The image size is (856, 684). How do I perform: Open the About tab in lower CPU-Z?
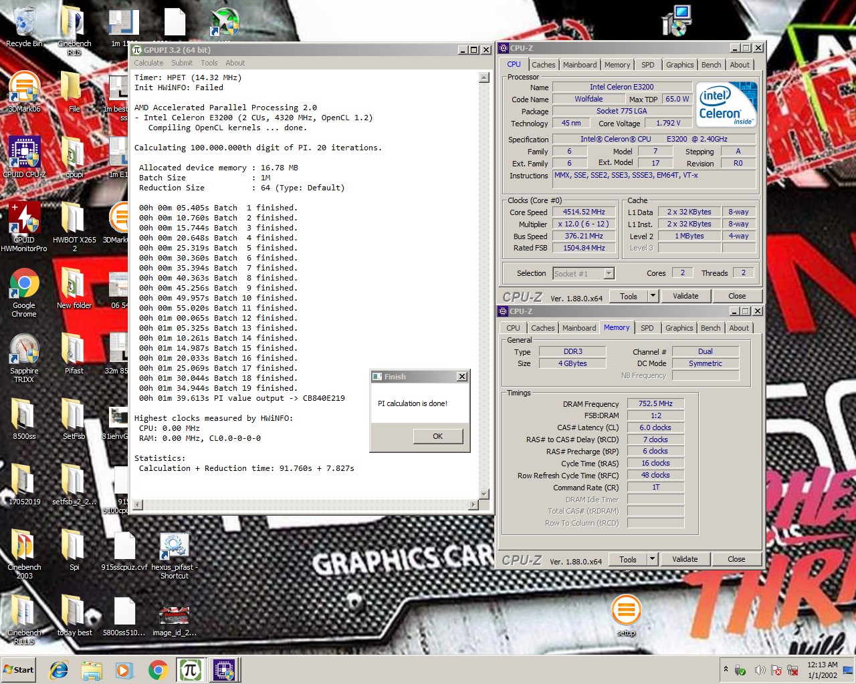739,328
